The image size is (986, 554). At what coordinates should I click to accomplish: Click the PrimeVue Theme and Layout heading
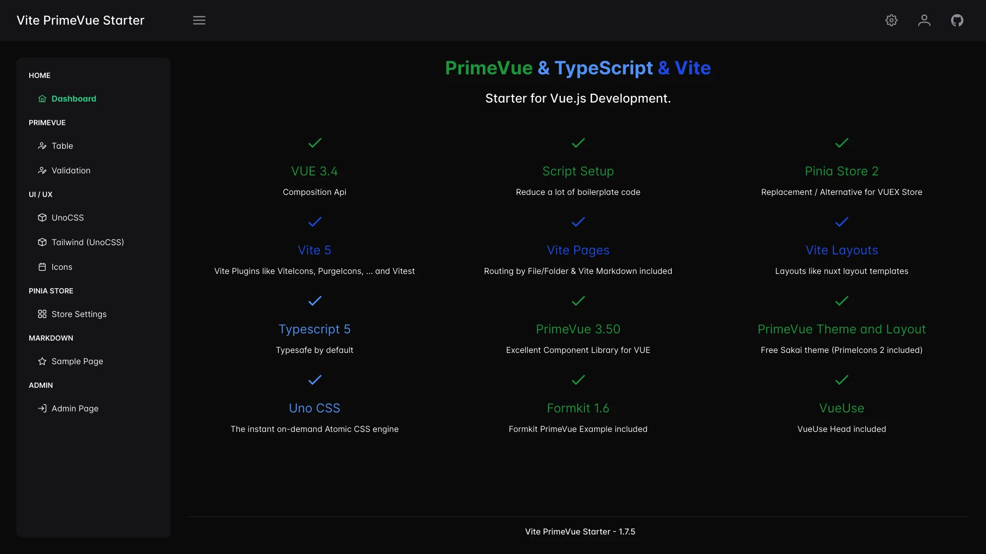842,329
